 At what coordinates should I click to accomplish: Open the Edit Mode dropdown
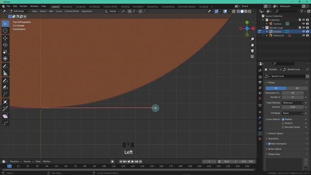[19, 11]
